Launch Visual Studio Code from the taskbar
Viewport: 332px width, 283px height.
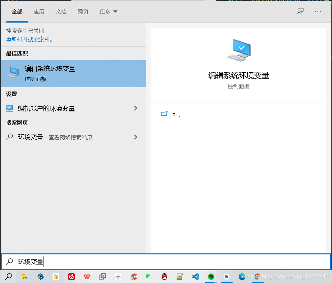pyautogui.click(x=195, y=277)
